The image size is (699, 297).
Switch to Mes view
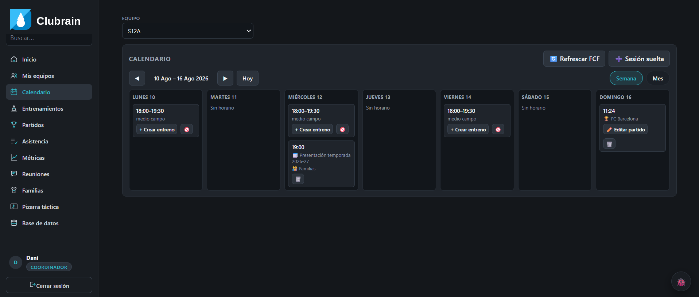coord(658,78)
